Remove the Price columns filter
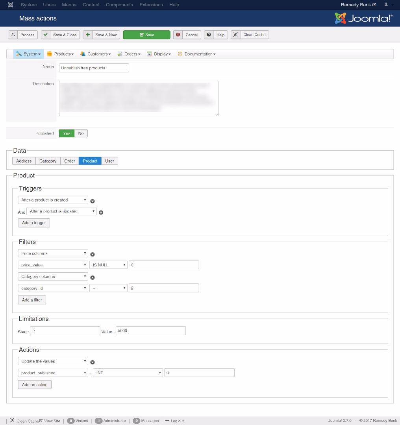 [93, 255]
